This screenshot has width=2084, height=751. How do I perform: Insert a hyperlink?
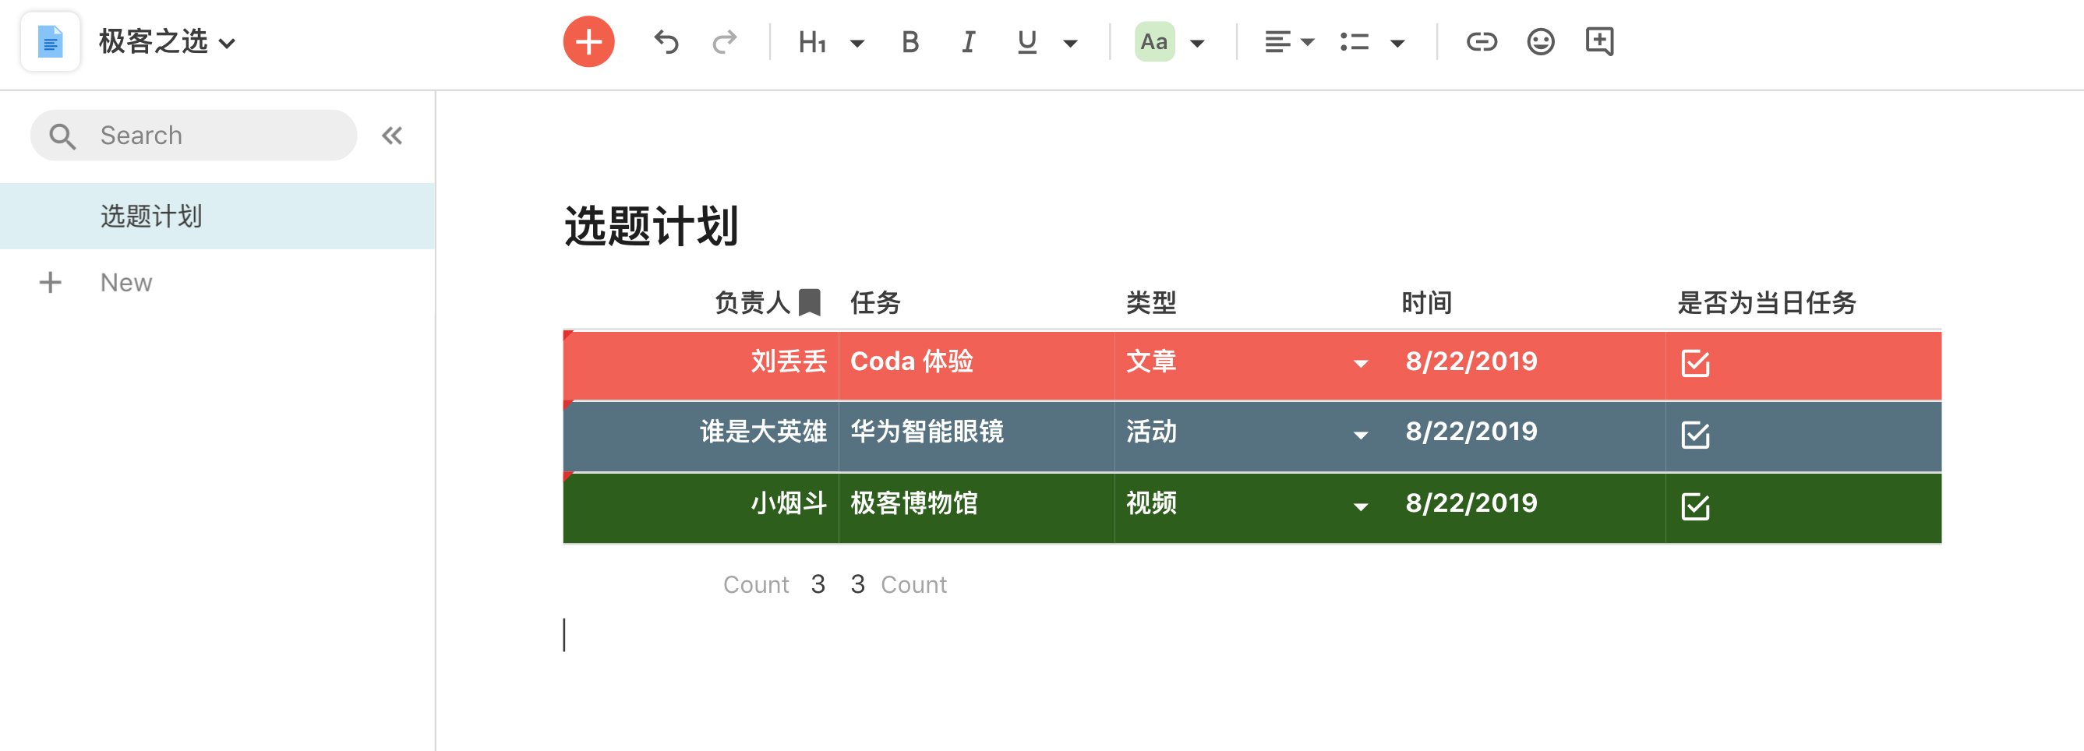pos(1482,41)
